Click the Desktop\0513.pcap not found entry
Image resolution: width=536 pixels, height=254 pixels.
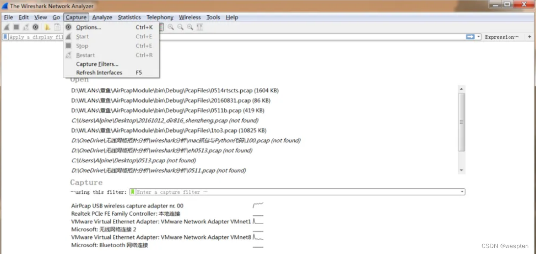tap(133, 160)
